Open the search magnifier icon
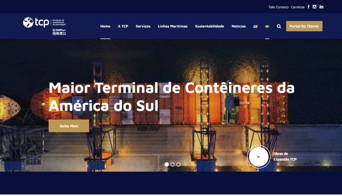 (x=279, y=26)
